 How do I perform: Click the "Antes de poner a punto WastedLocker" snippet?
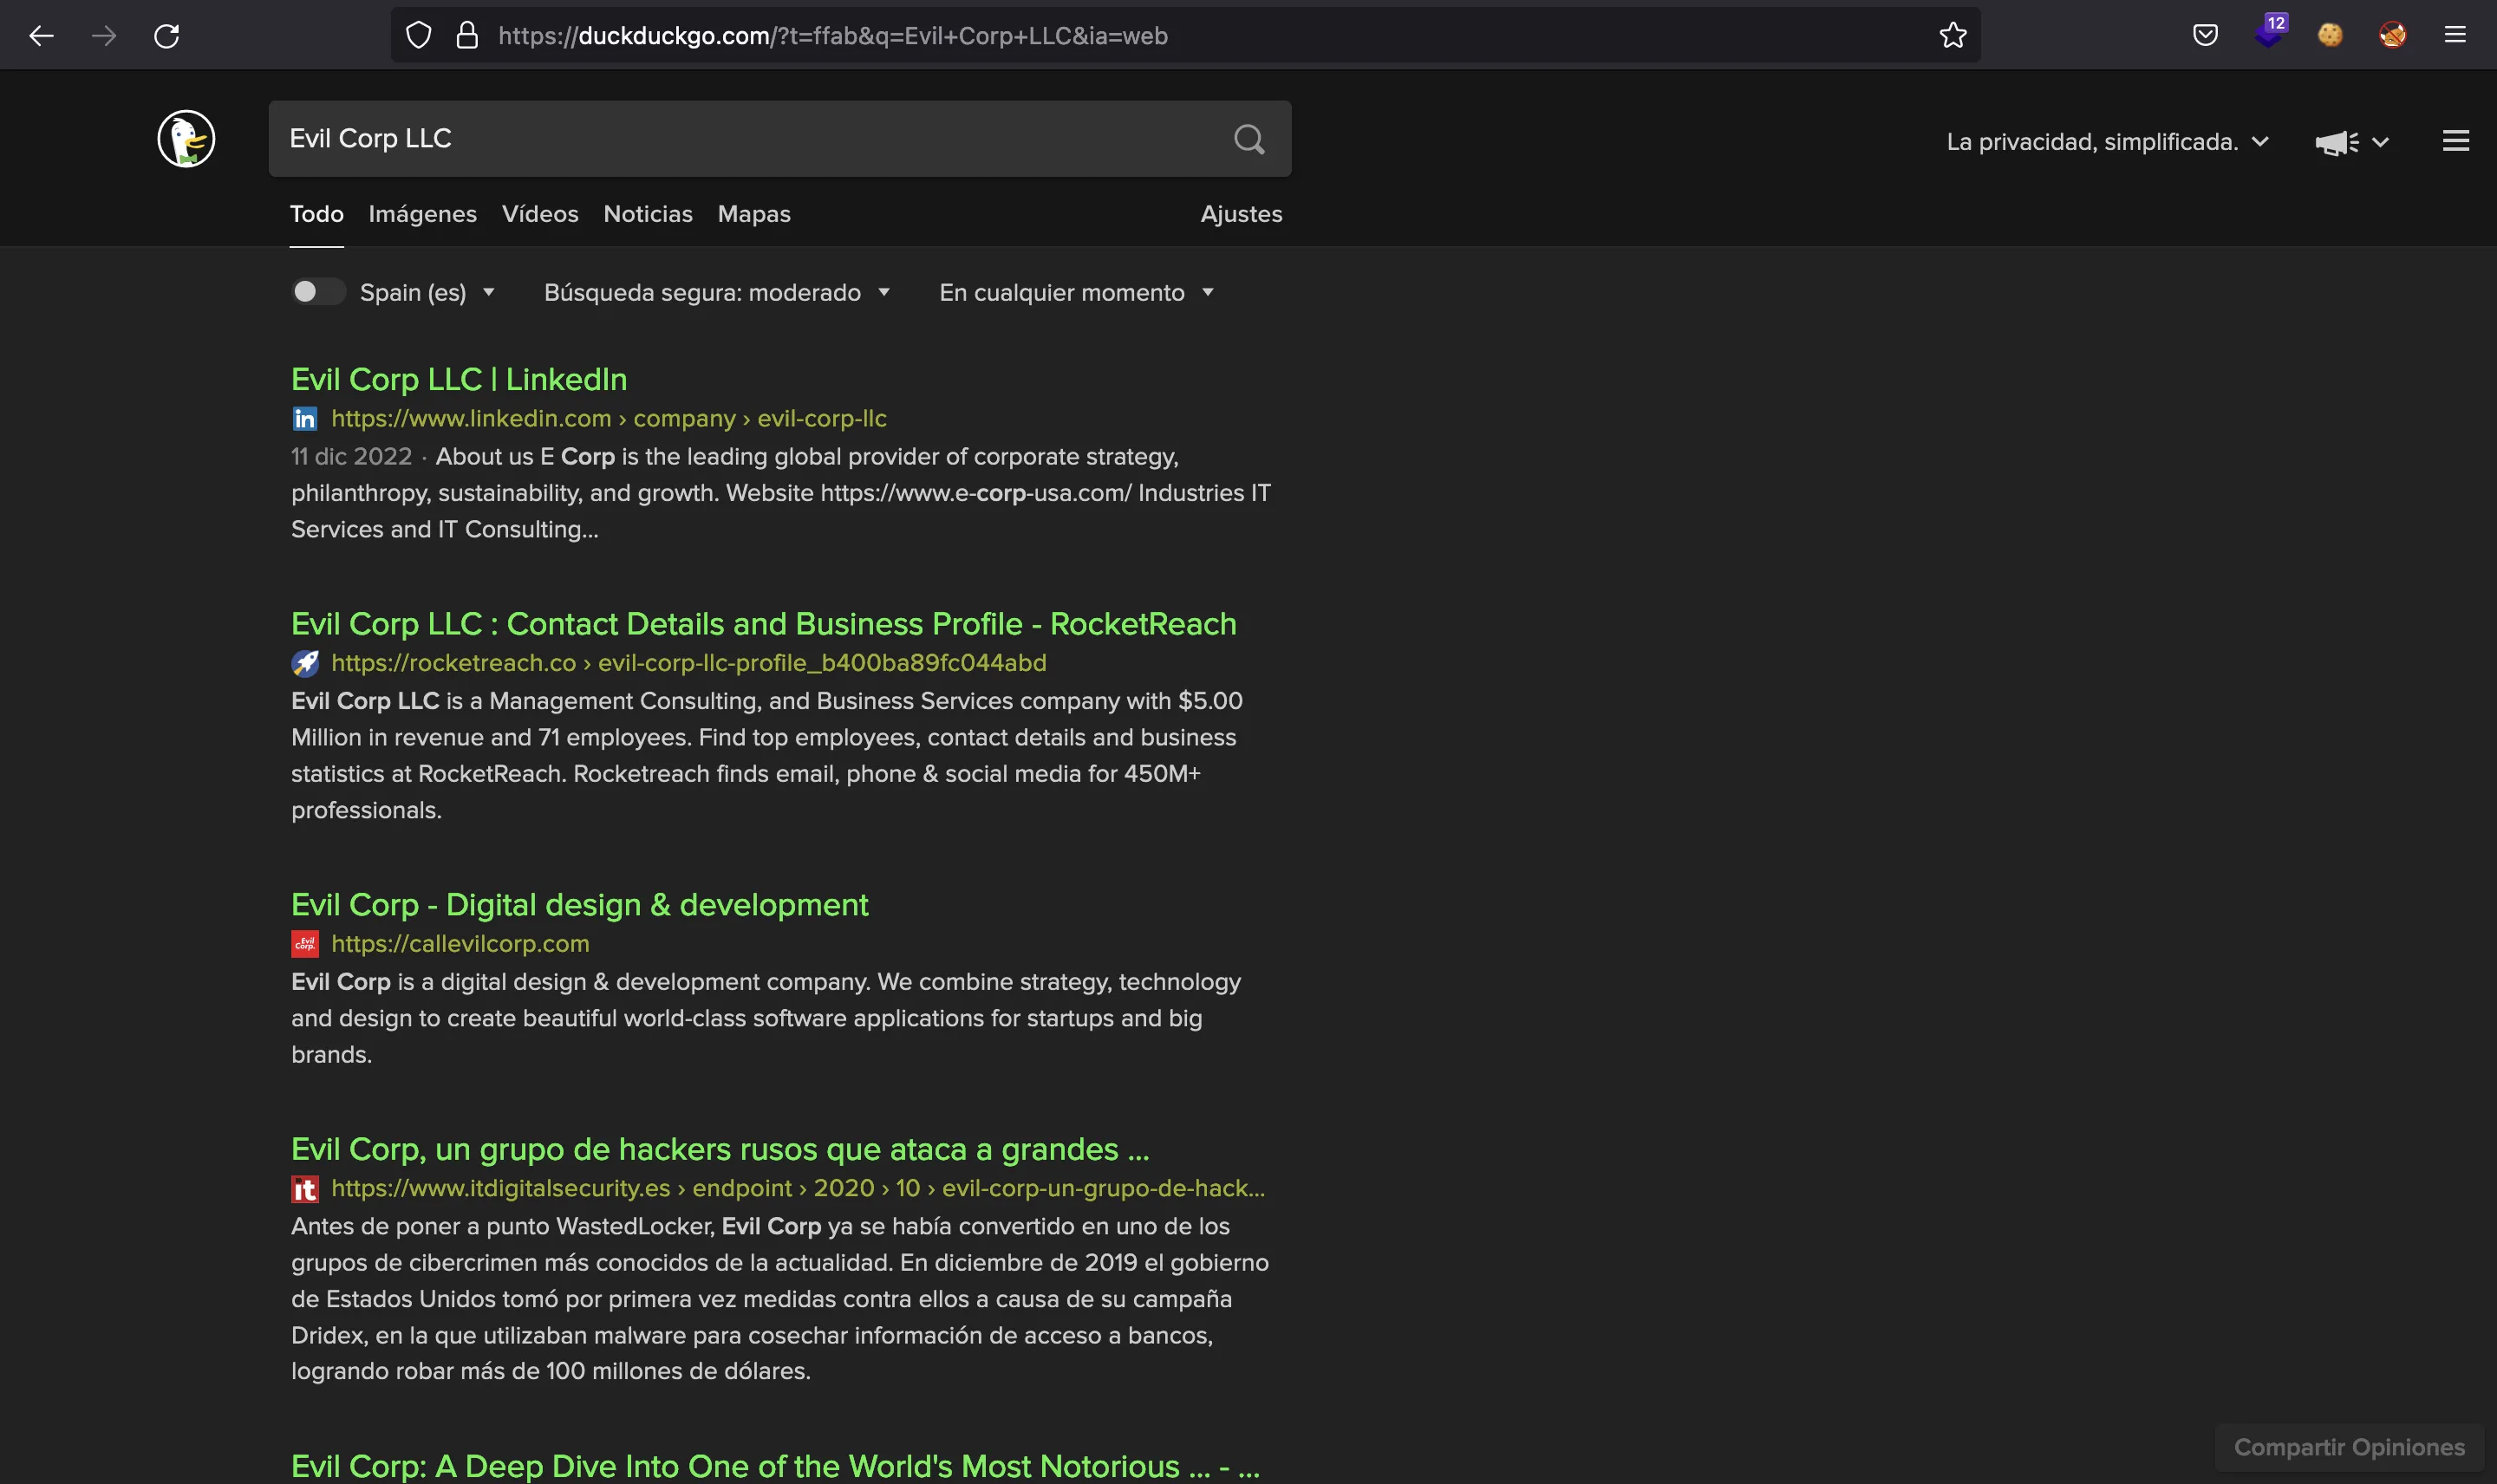780,1299
